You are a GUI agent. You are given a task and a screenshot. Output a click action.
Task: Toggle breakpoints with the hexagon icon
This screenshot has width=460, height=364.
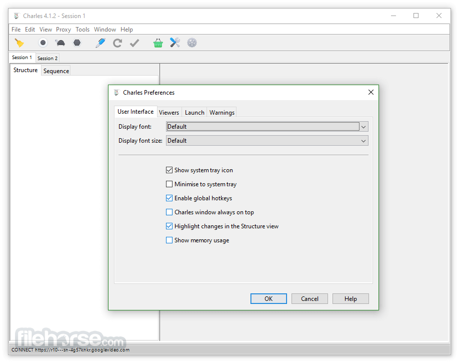click(77, 43)
